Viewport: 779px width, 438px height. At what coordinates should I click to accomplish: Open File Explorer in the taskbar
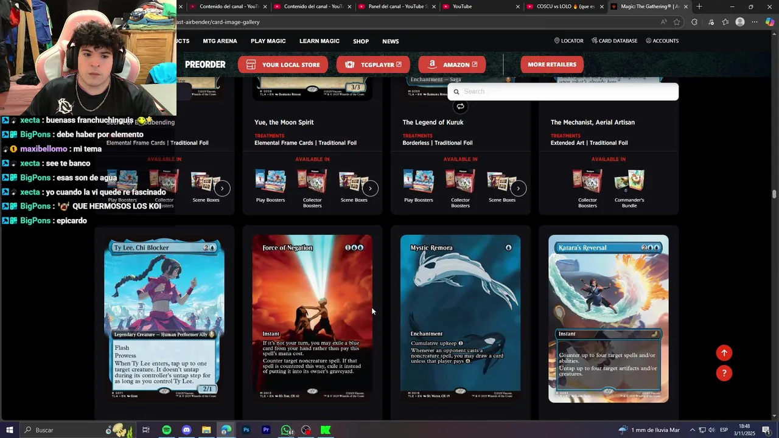click(x=206, y=430)
